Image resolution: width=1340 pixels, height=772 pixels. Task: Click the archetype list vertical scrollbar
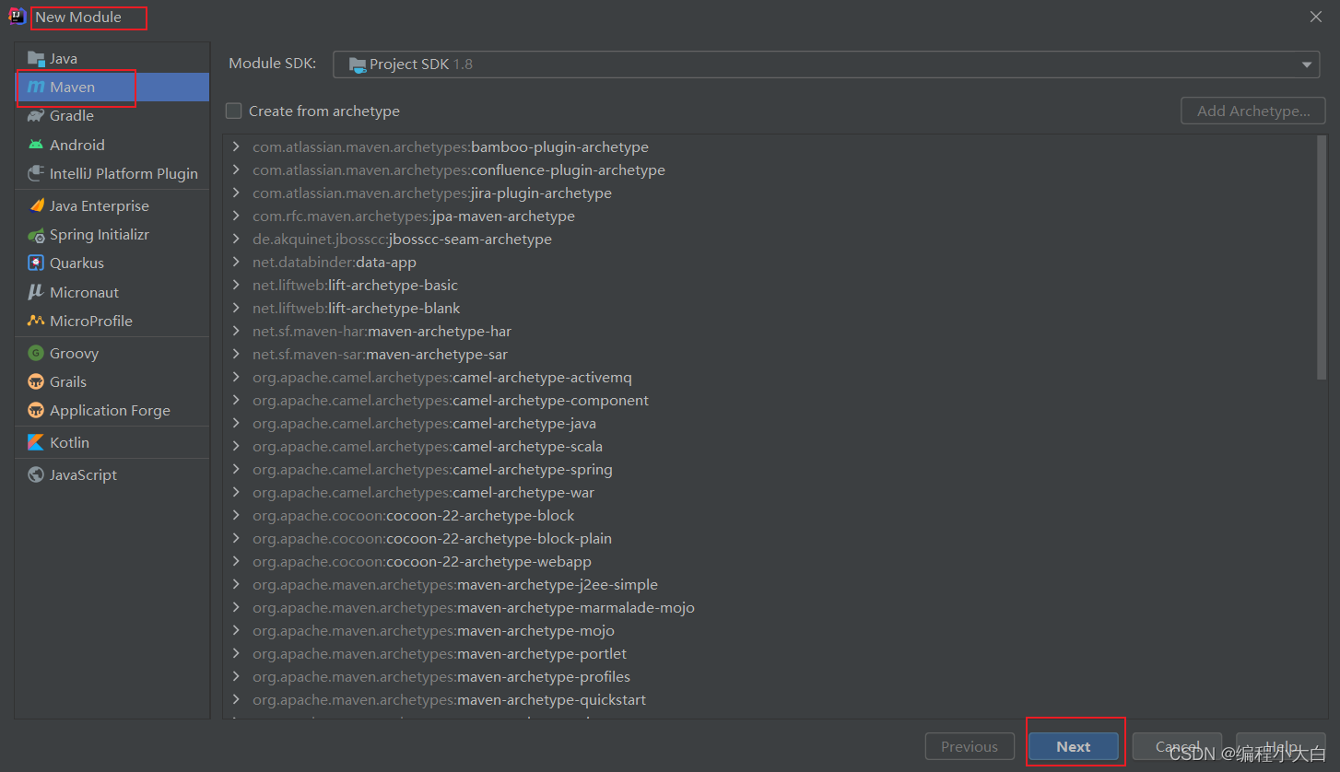[1322, 256]
